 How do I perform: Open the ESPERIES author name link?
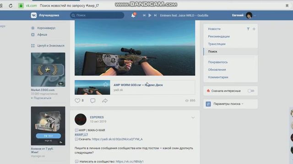coord(97,118)
